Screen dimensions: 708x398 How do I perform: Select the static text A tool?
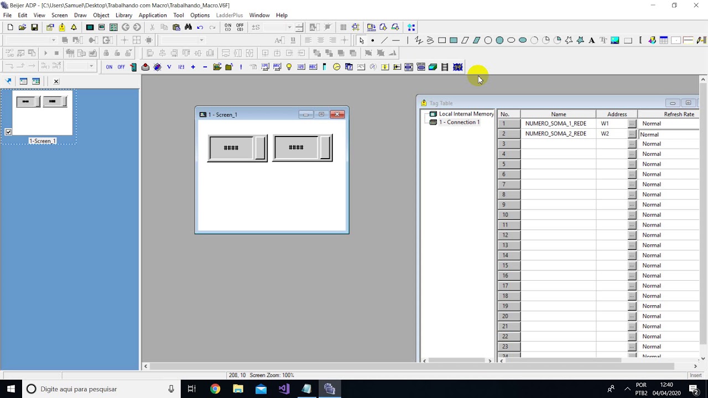[591, 40]
